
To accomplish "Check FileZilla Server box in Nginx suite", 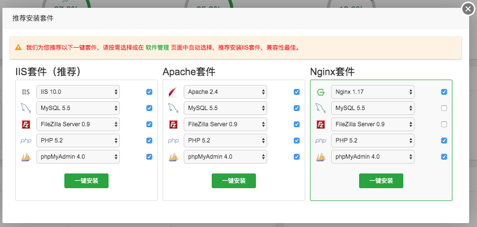I will pyautogui.click(x=444, y=124).
